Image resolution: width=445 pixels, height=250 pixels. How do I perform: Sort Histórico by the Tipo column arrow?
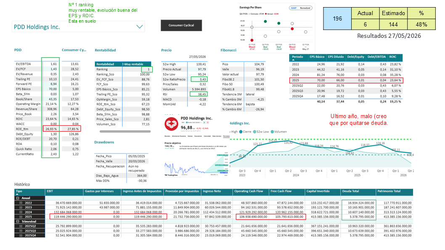click(x=17, y=195)
